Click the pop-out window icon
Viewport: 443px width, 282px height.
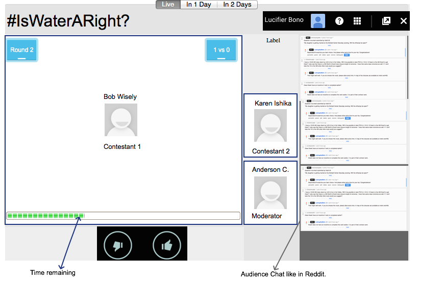tap(386, 21)
